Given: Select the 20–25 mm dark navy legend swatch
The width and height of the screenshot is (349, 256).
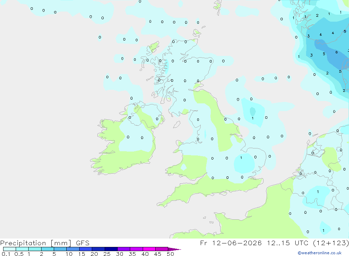Looking at the screenshot, I should coord(98,249).
